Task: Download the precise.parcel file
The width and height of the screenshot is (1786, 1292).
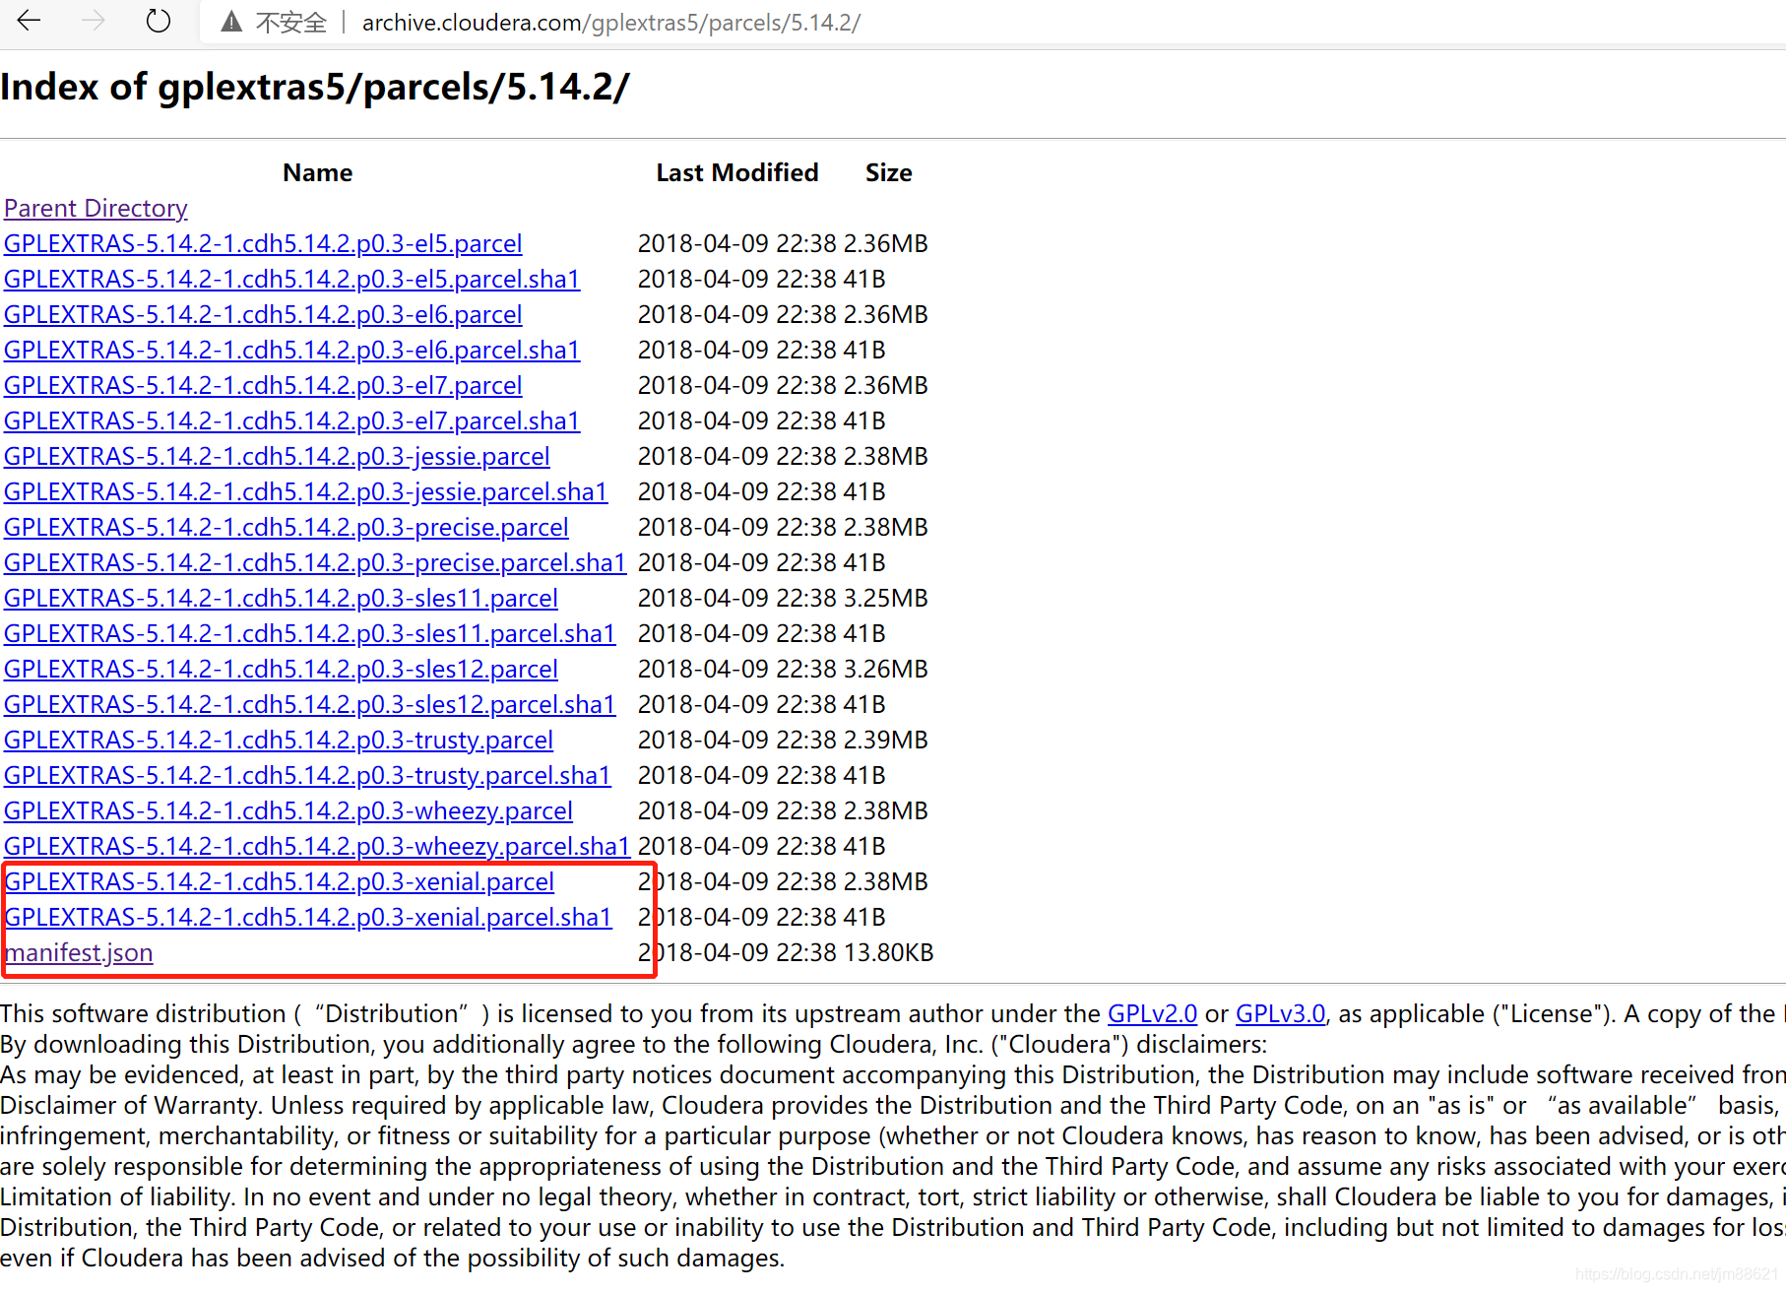Action: (x=287, y=528)
